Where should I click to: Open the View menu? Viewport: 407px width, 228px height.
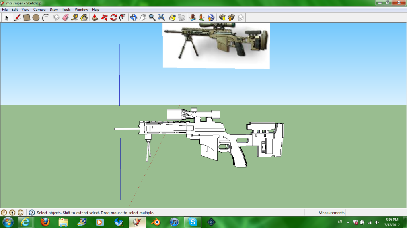point(25,9)
